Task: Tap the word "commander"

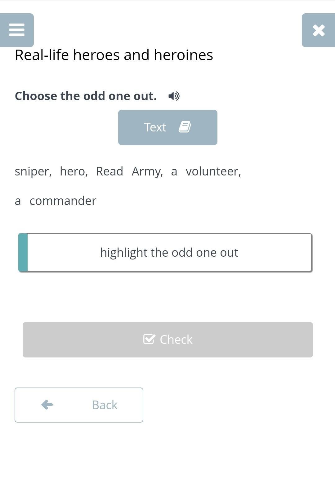Action: point(63,201)
